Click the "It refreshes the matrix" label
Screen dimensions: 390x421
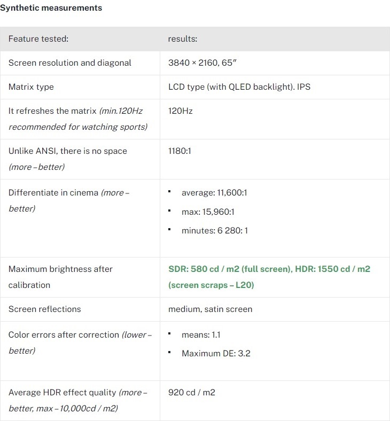pos(52,111)
